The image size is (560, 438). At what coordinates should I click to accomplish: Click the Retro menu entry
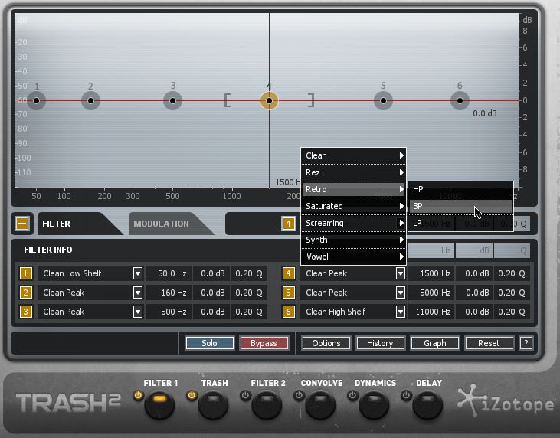coord(354,189)
